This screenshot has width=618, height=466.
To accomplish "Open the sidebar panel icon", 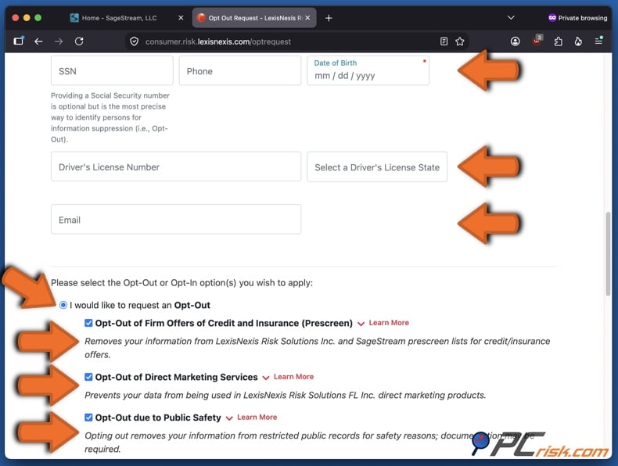I will coord(19,41).
